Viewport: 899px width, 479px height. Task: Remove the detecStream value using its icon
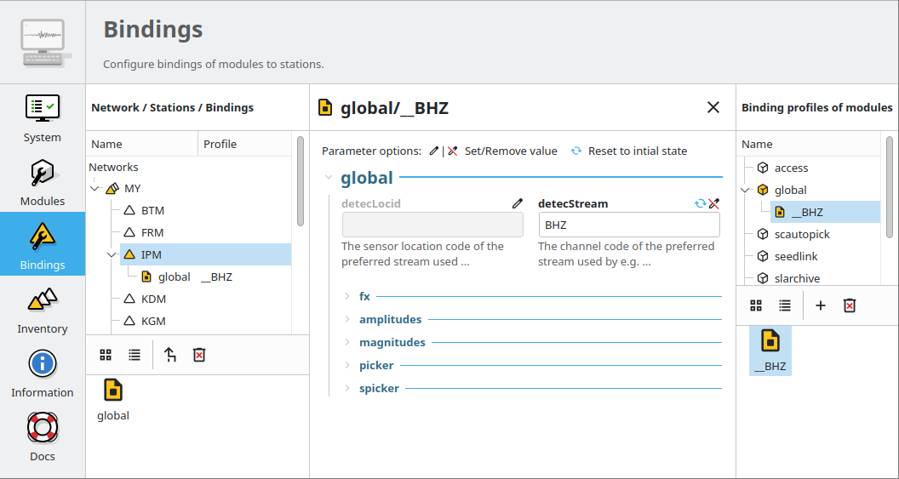pyautogui.click(x=714, y=204)
